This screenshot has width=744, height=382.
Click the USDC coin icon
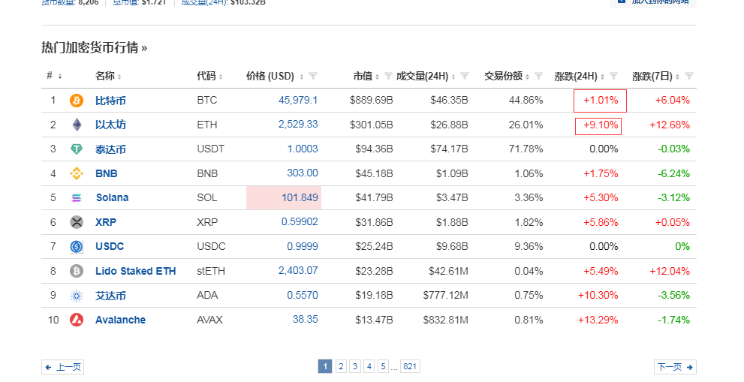point(77,246)
